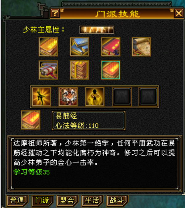Open the 生活 tab
This screenshot has height=208, width=185.
pyautogui.click(x=92, y=201)
